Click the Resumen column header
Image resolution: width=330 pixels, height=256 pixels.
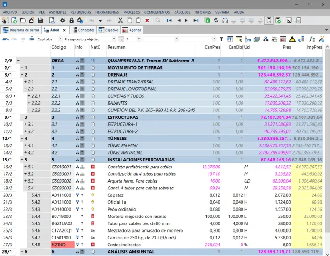pyautogui.click(x=116, y=47)
